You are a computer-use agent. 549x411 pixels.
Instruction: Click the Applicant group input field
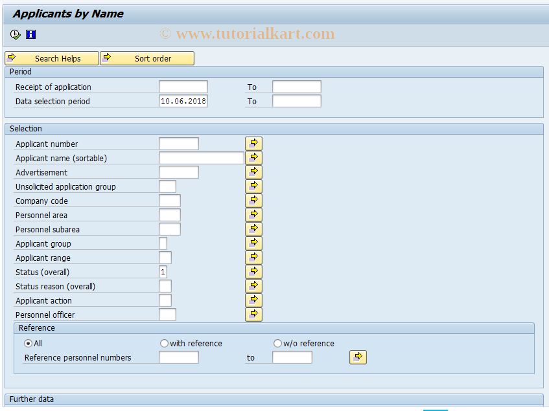click(163, 243)
